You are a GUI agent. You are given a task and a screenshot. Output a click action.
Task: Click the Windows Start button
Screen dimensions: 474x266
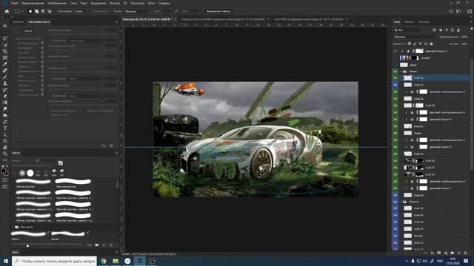point(6,261)
